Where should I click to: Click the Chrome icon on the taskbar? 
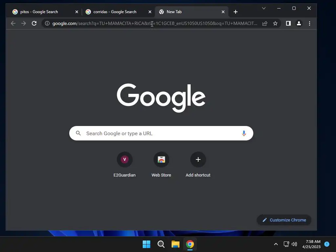[190, 244]
